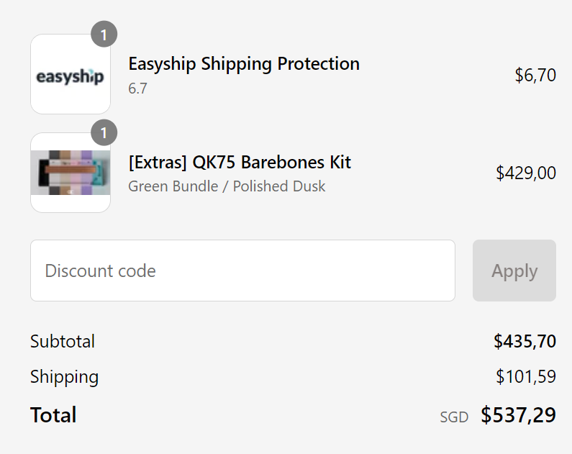Click the SGD currency indicator
The image size is (572, 454).
tap(454, 417)
